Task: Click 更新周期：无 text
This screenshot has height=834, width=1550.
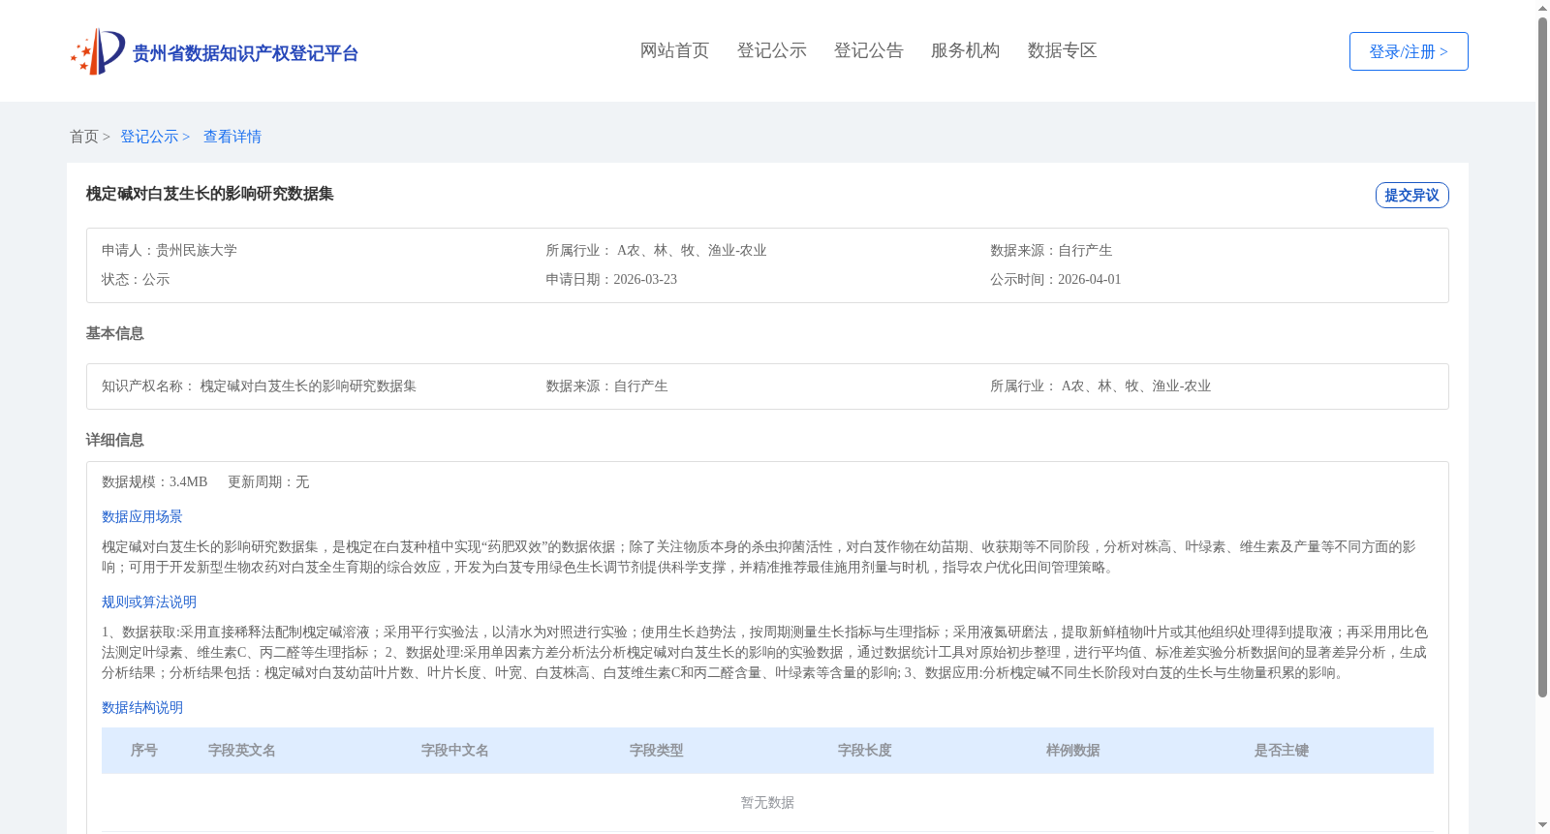Action: (x=268, y=481)
